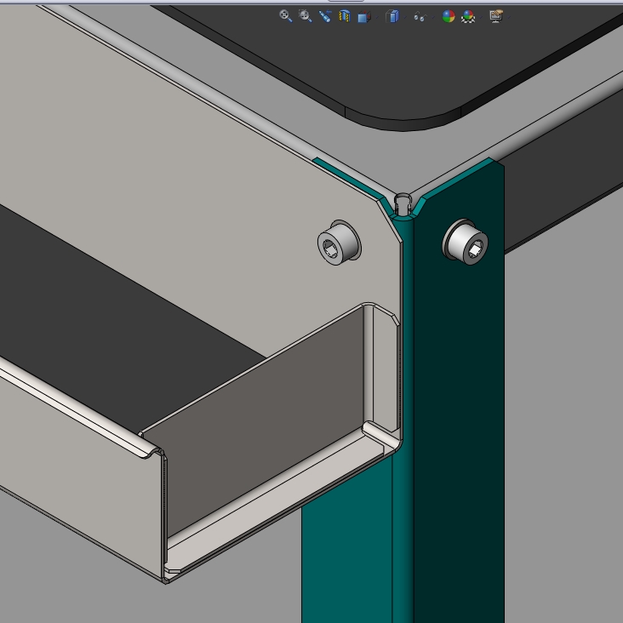Image resolution: width=623 pixels, height=623 pixels.
Task: Toggle the Section View tool
Action: pos(344,16)
